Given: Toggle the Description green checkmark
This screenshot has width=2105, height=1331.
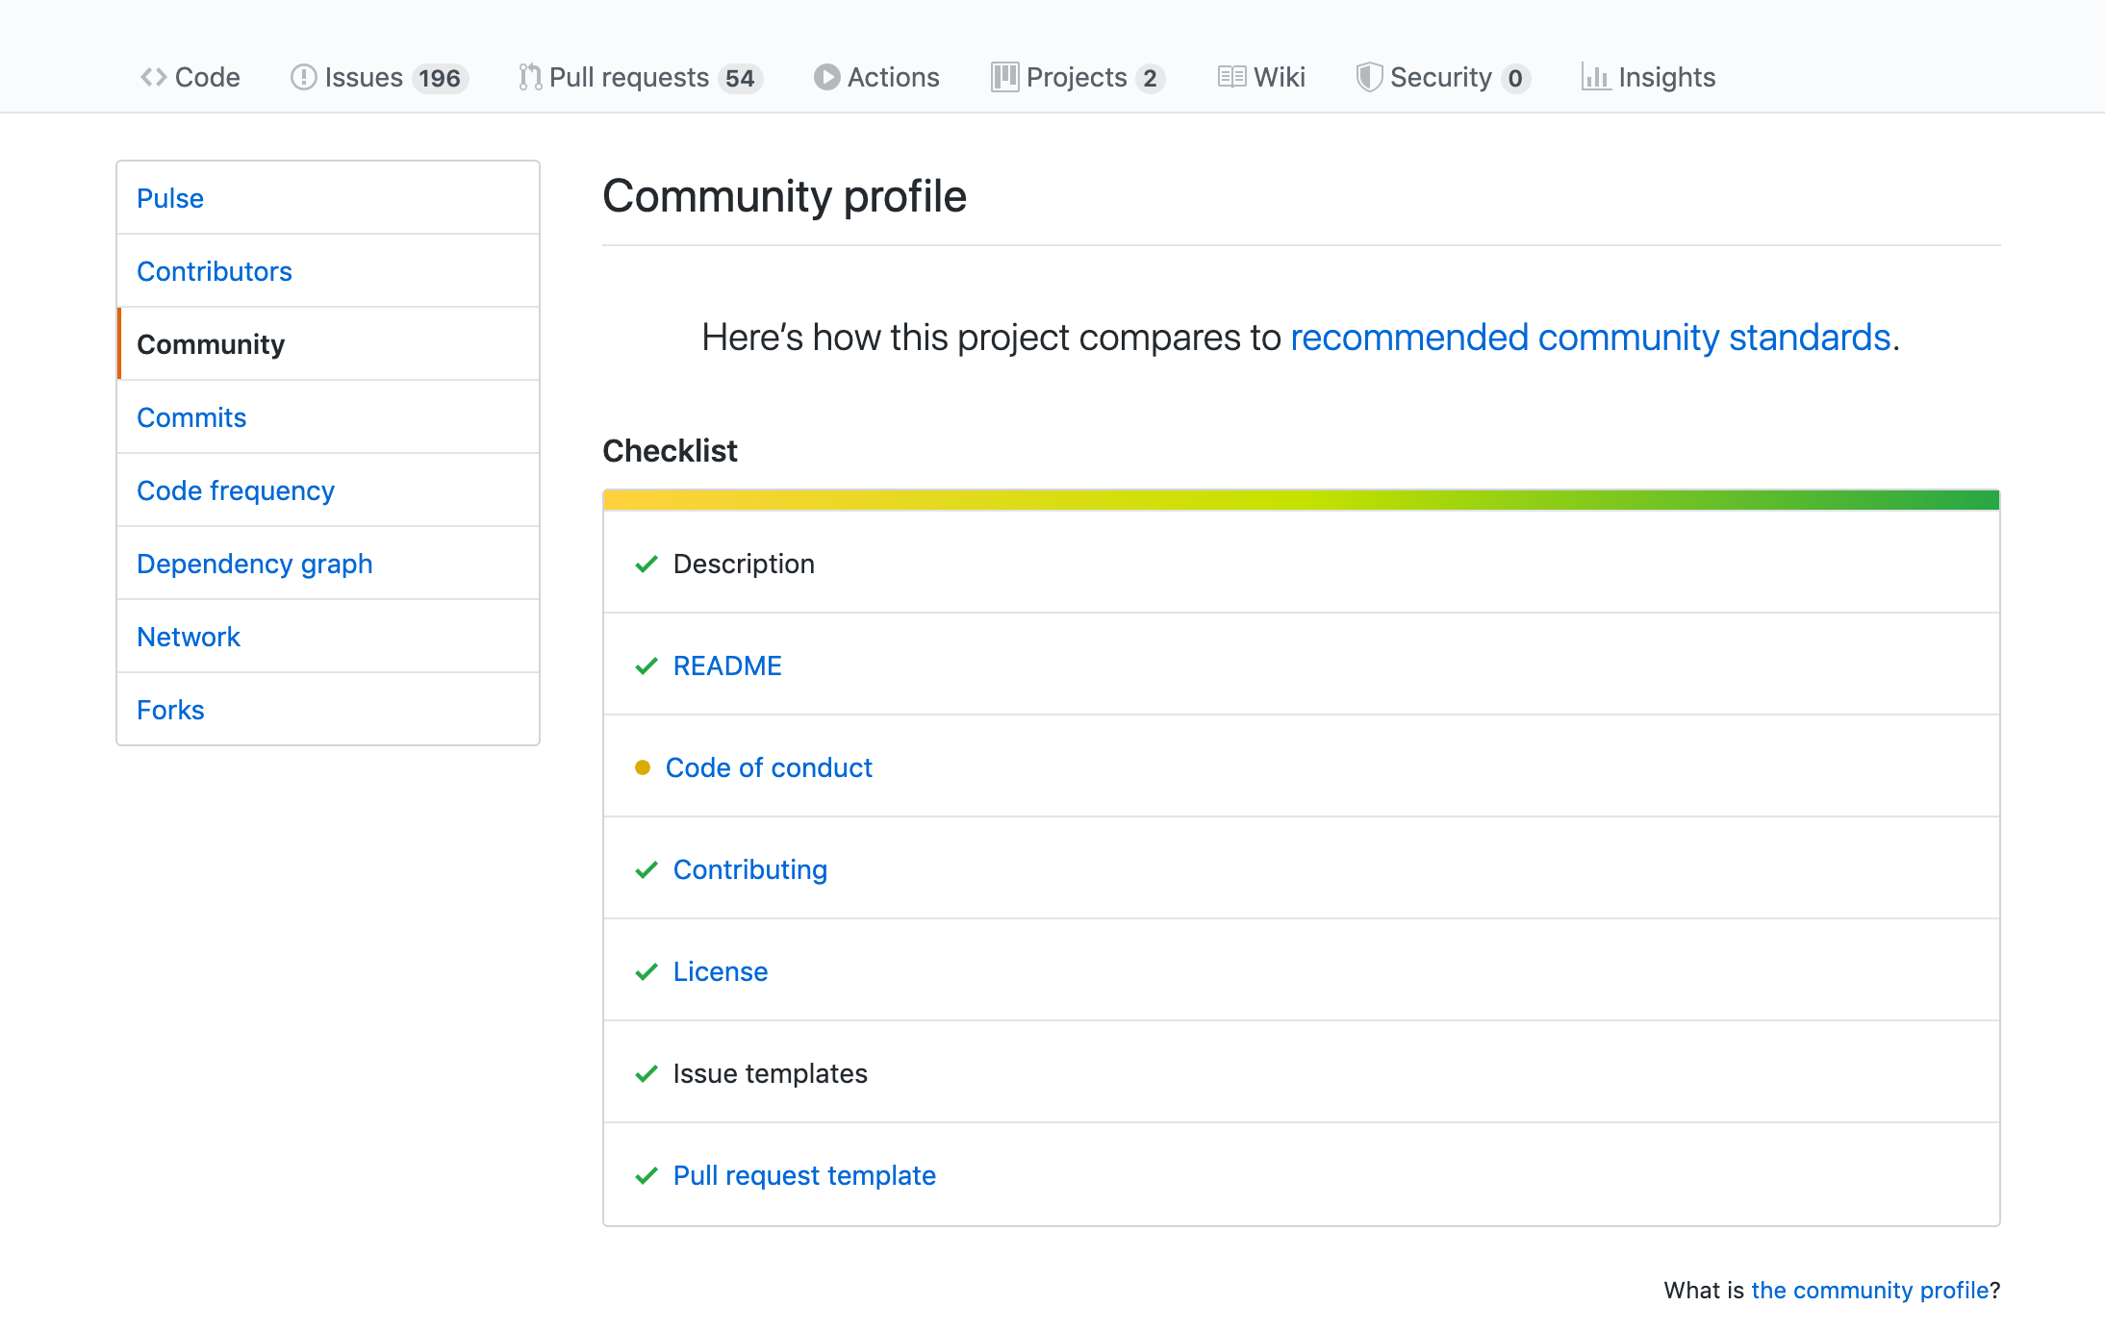Looking at the screenshot, I should point(644,563).
